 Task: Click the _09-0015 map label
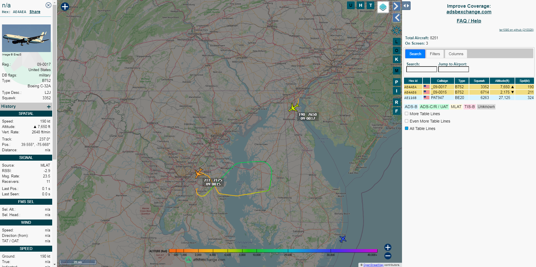(213, 182)
